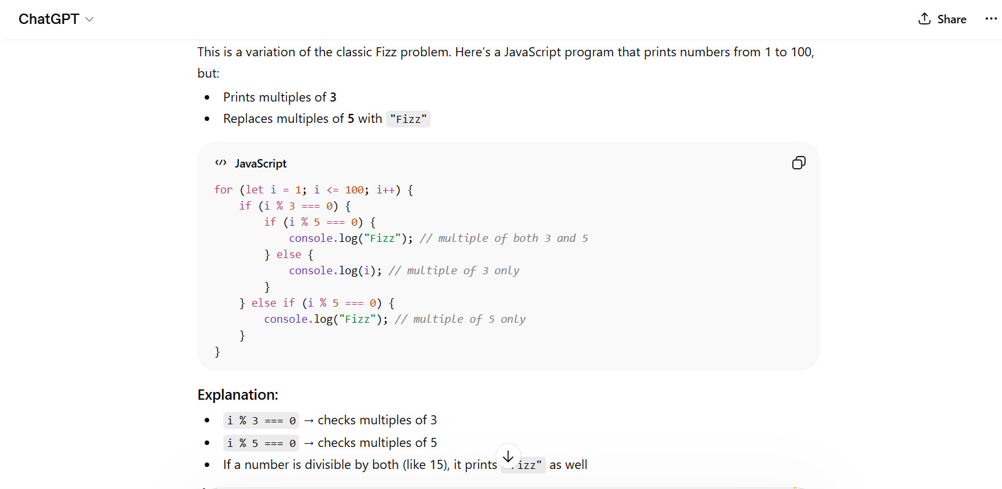Click the scroll-to-bottom arrow button
Image resolution: width=1002 pixels, height=489 pixels.
(x=508, y=457)
